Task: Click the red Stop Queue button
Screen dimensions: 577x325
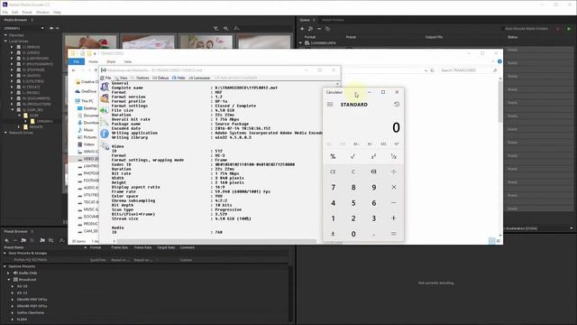Action: [x=558, y=29]
